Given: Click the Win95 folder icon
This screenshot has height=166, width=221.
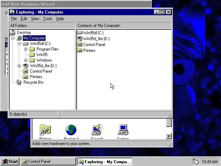Looking at the screenshot, I should pyautogui.click(x=32, y=55).
